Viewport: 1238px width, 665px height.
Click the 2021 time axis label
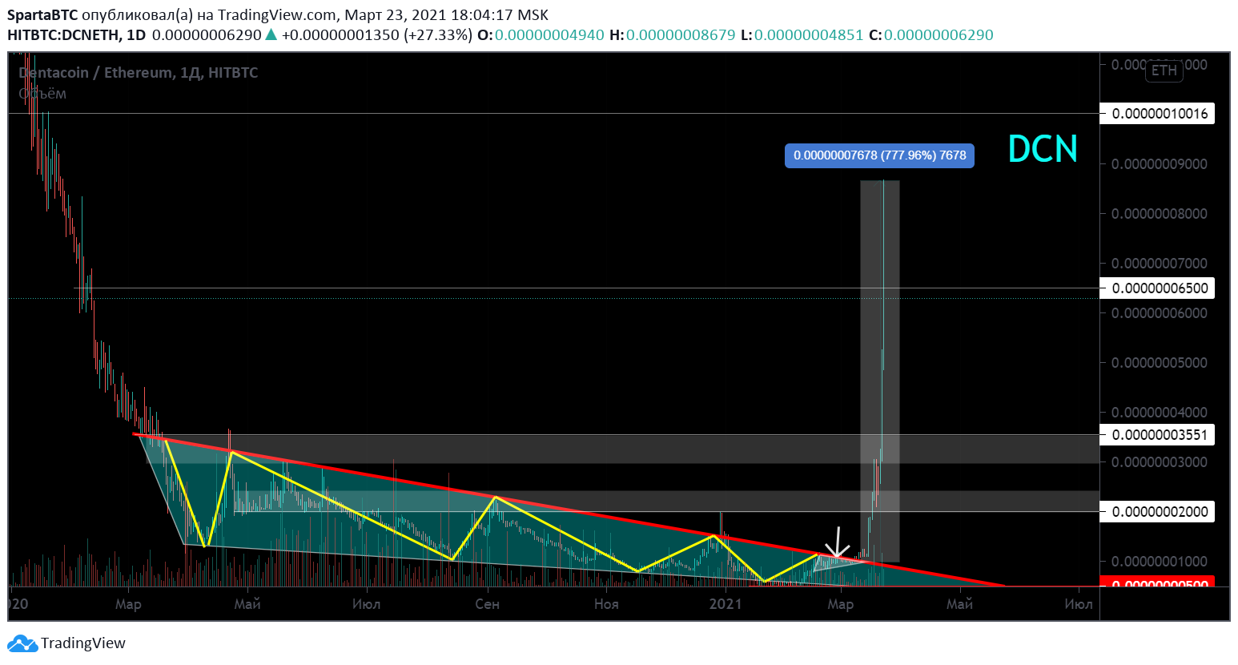[x=726, y=604]
